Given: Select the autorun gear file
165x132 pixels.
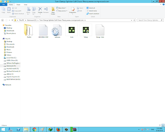Looking at the screenshot, I should coord(57,31).
